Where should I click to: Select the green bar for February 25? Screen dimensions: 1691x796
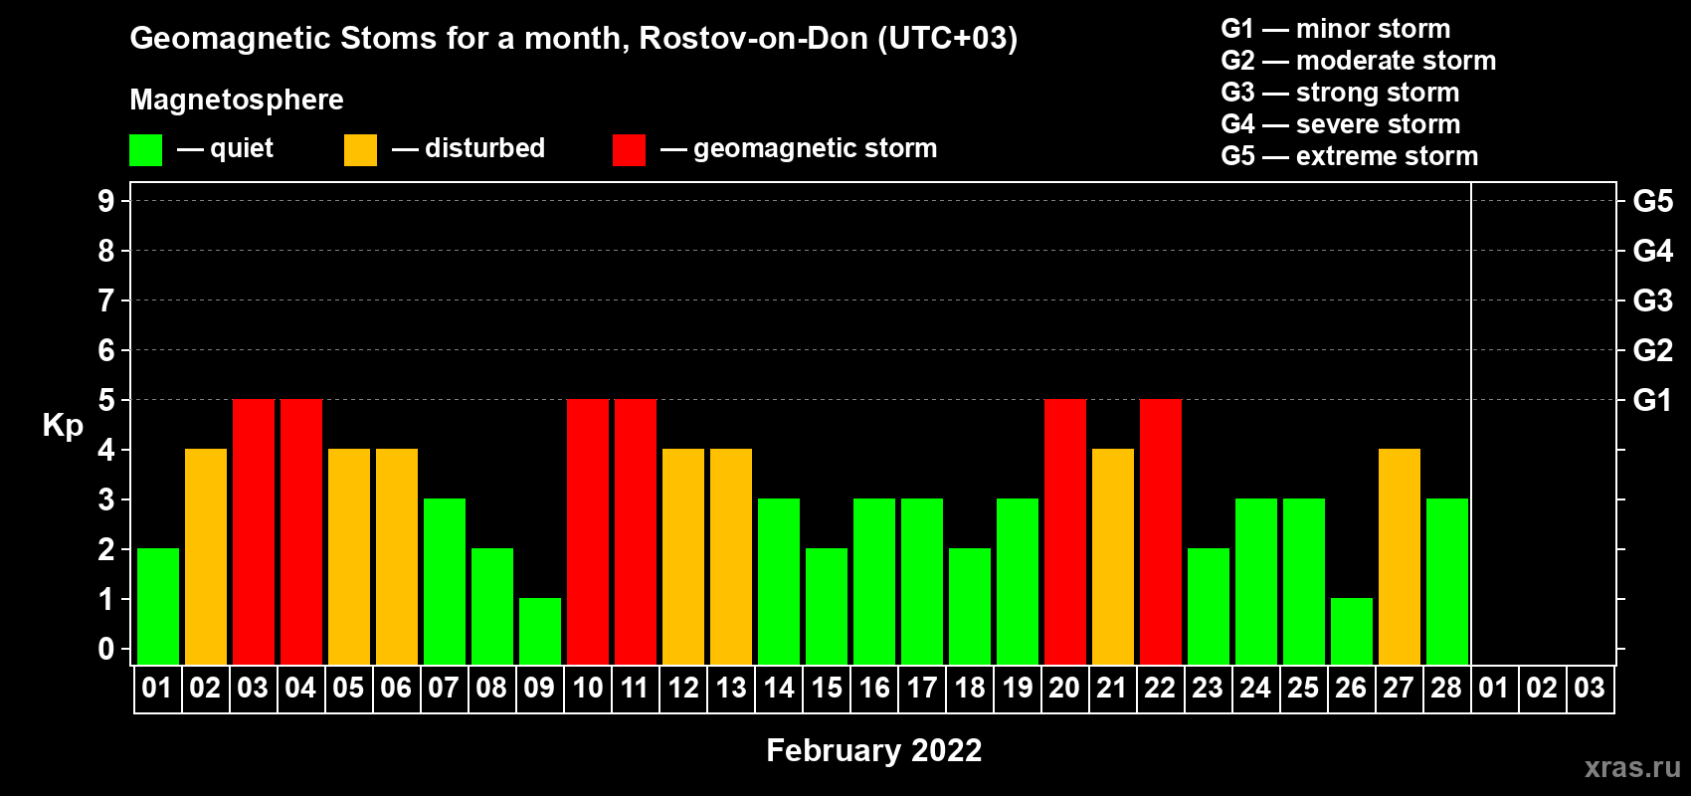click(1304, 581)
